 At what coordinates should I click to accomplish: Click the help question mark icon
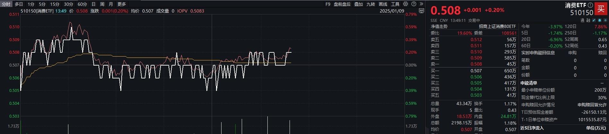414,4
